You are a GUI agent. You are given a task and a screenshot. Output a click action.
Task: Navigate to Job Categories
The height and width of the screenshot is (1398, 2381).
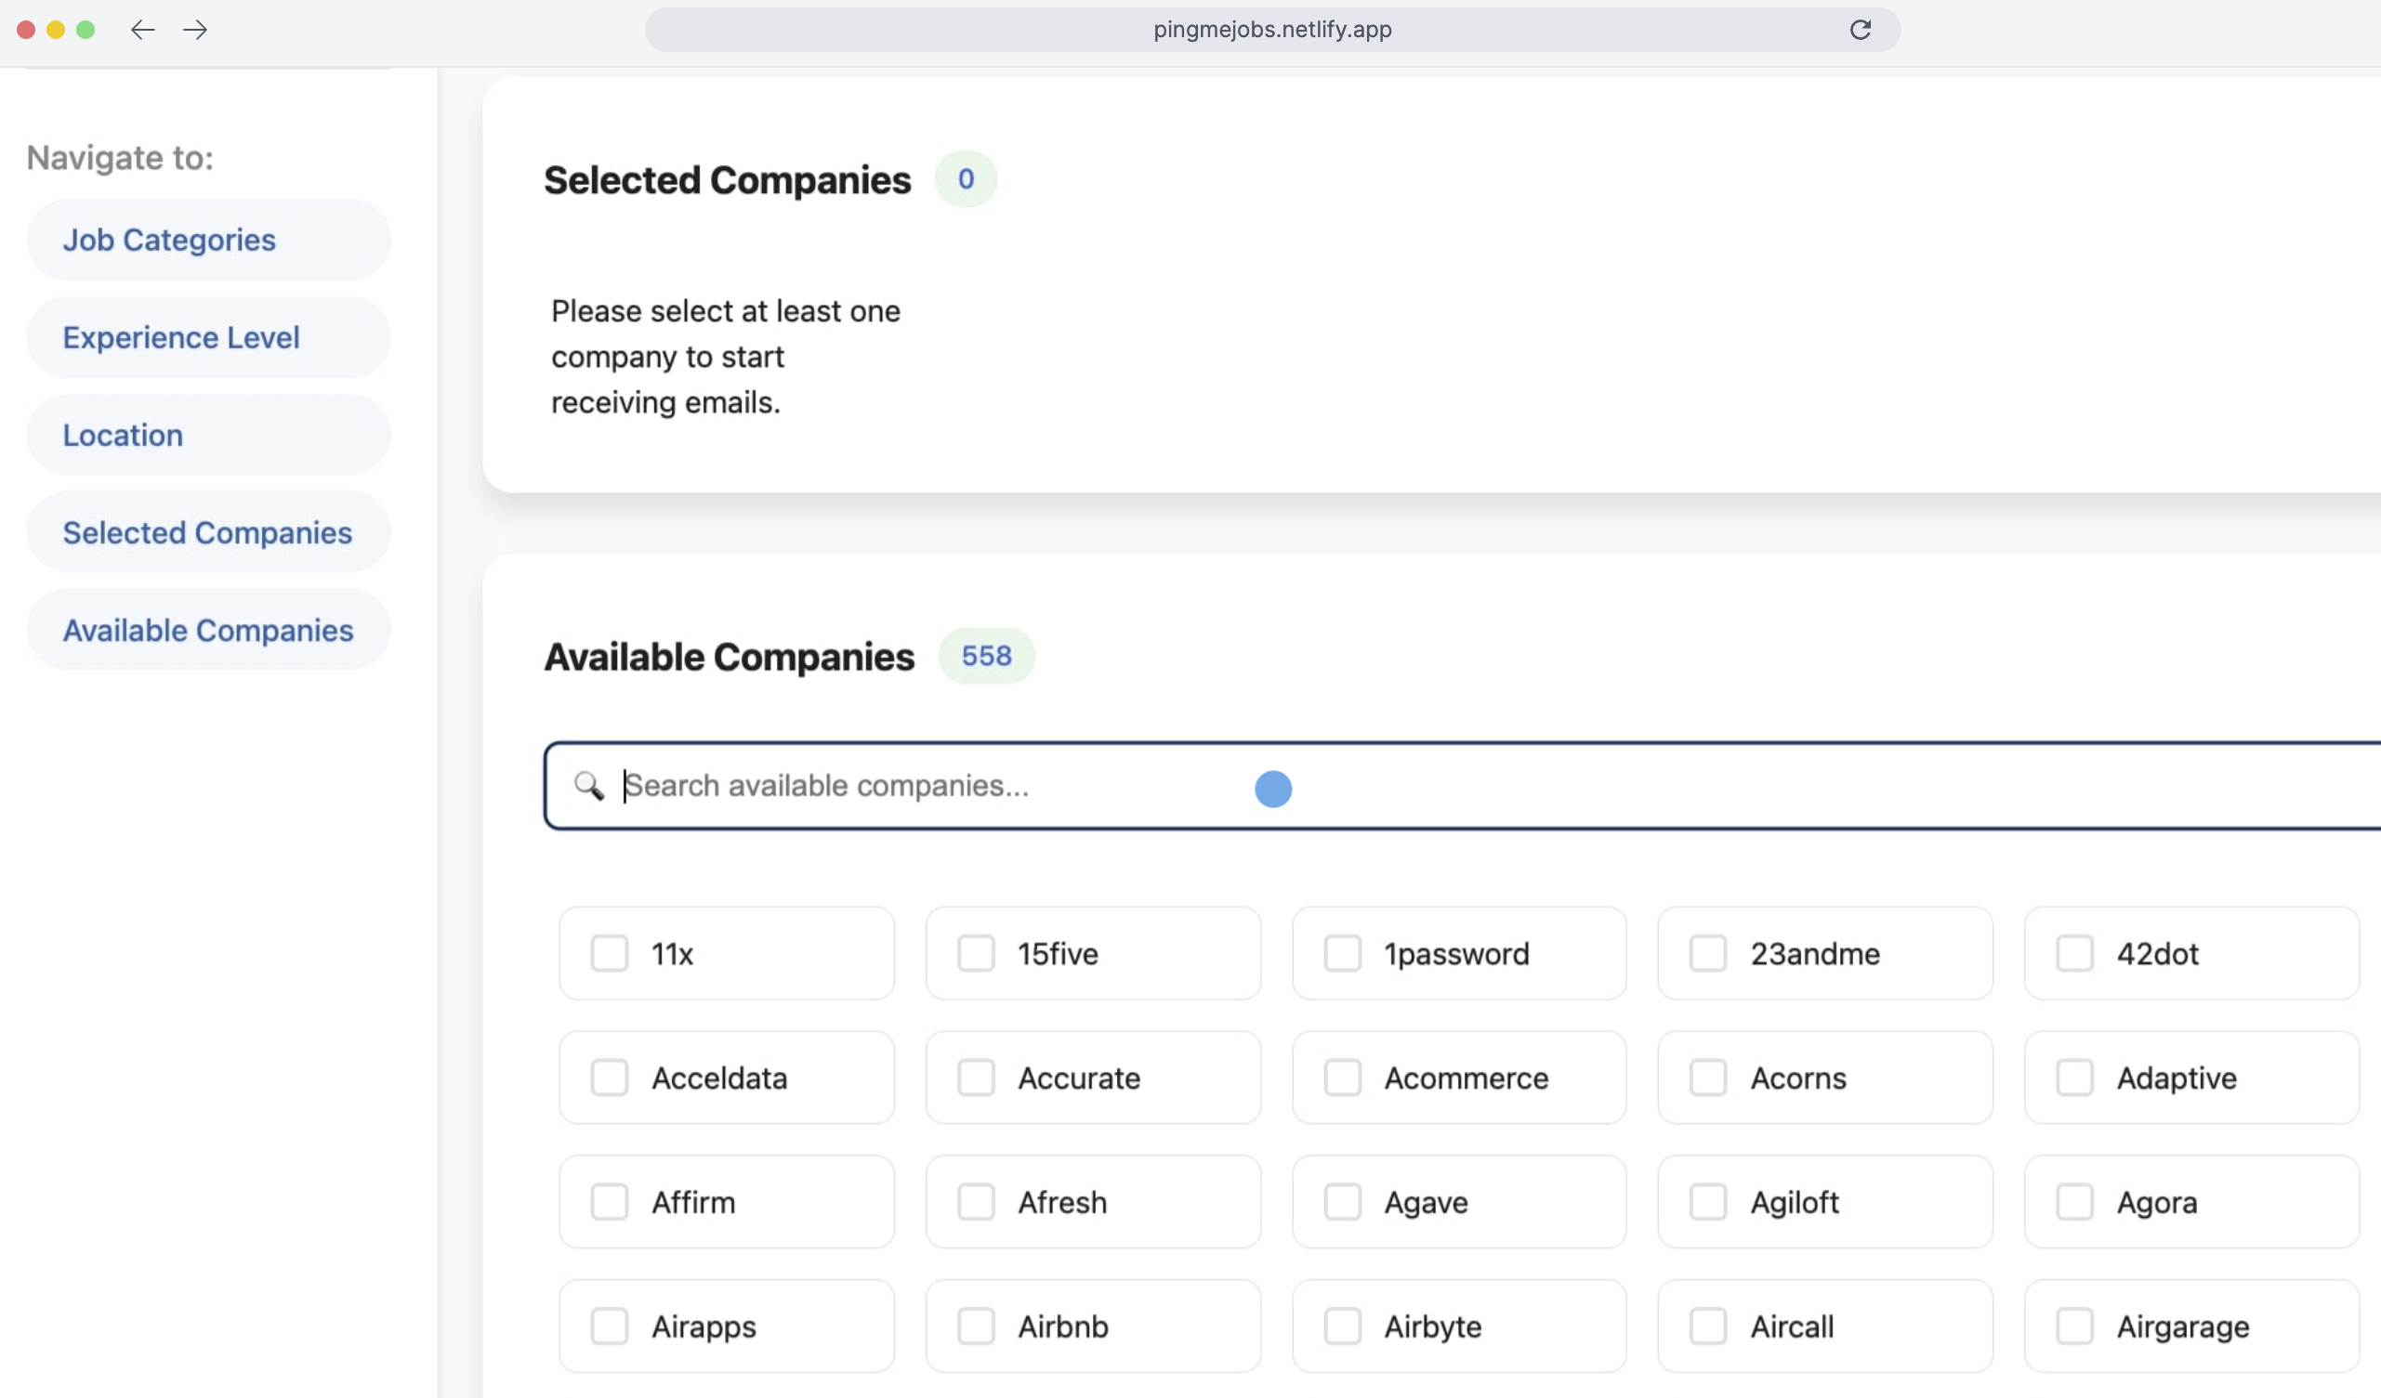[208, 240]
